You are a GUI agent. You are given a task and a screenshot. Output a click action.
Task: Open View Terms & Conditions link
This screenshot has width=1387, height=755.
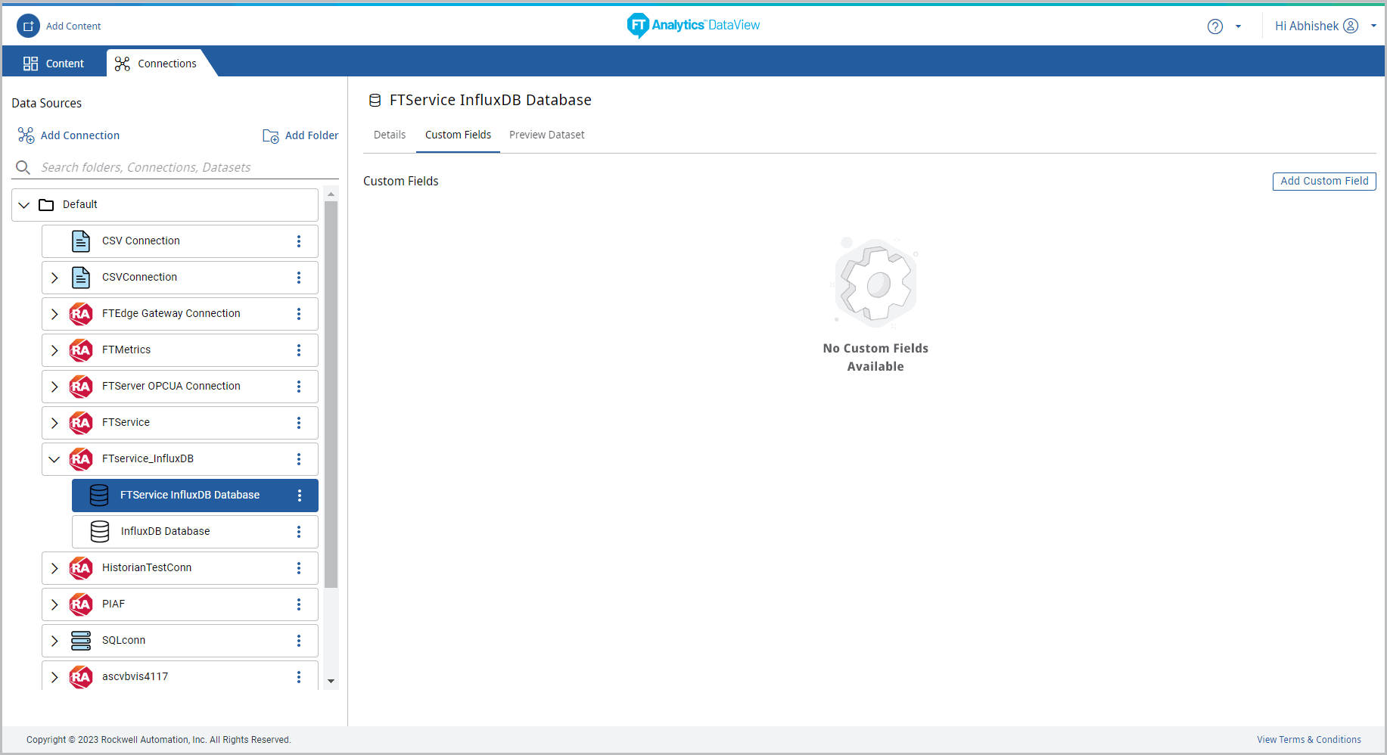(1308, 740)
